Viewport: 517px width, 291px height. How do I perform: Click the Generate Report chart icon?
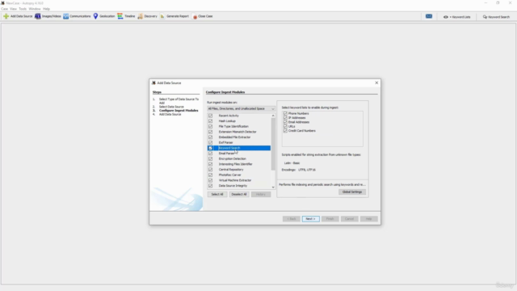pyautogui.click(x=162, y=16)
